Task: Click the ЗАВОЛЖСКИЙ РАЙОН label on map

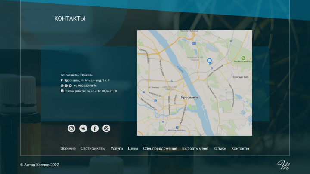Action: click(195, 58)
